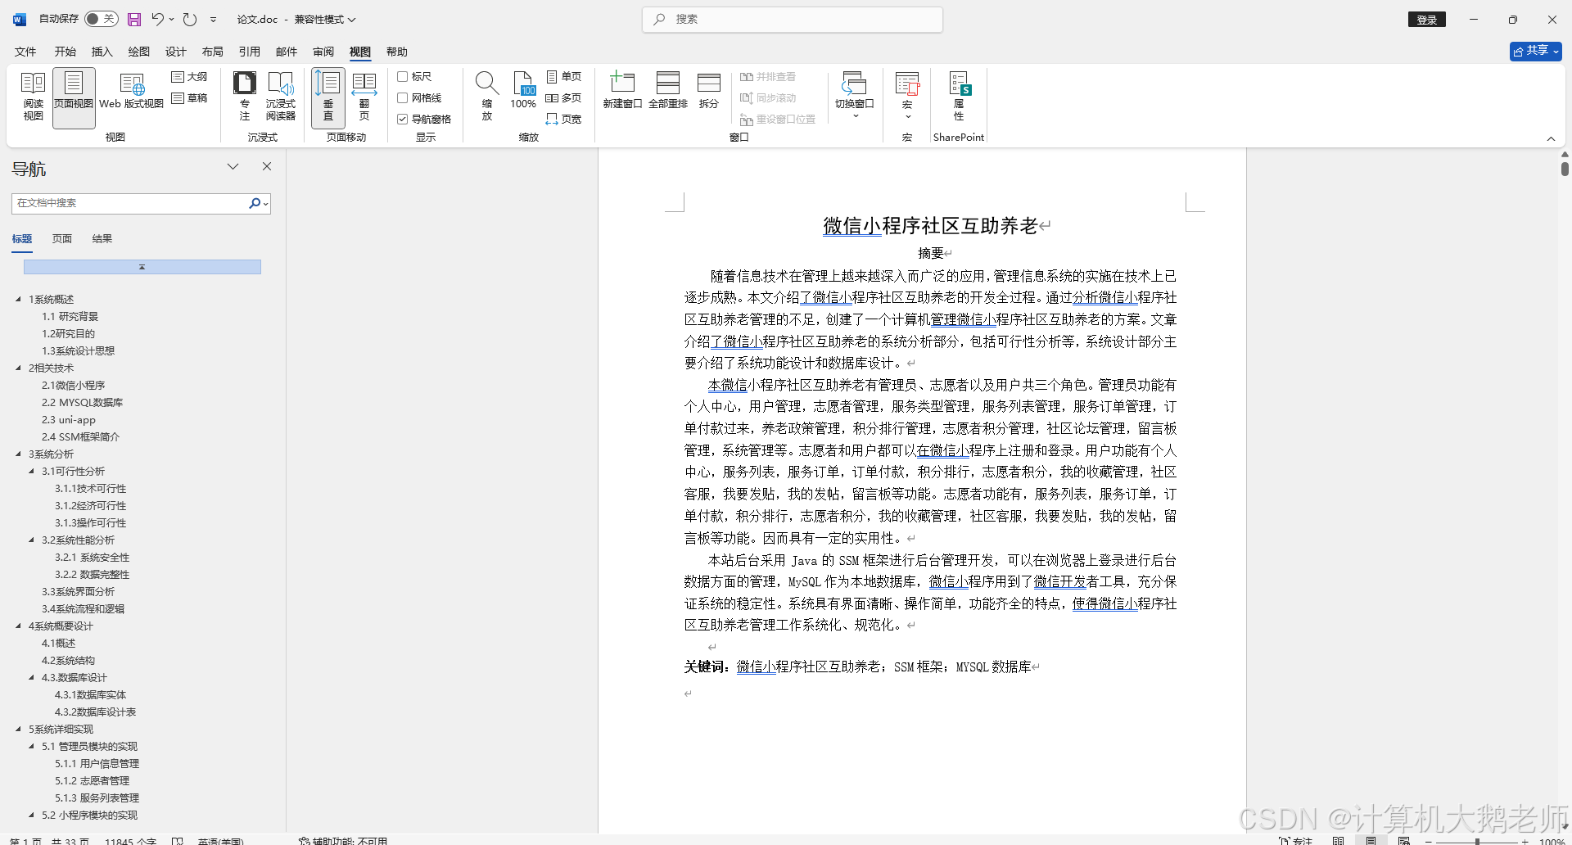
Task: Open the Share dropdown (共享)
Action: (x=1536, y=51)
